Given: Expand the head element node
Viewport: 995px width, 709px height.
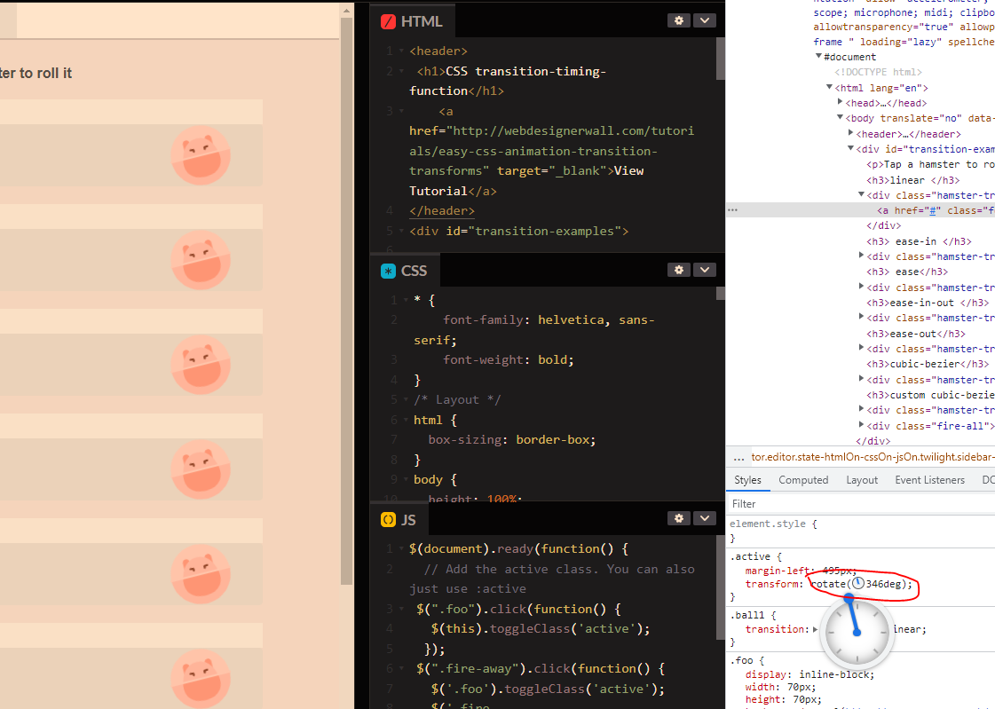Looking at the screenshot, I should pos(841,103).
